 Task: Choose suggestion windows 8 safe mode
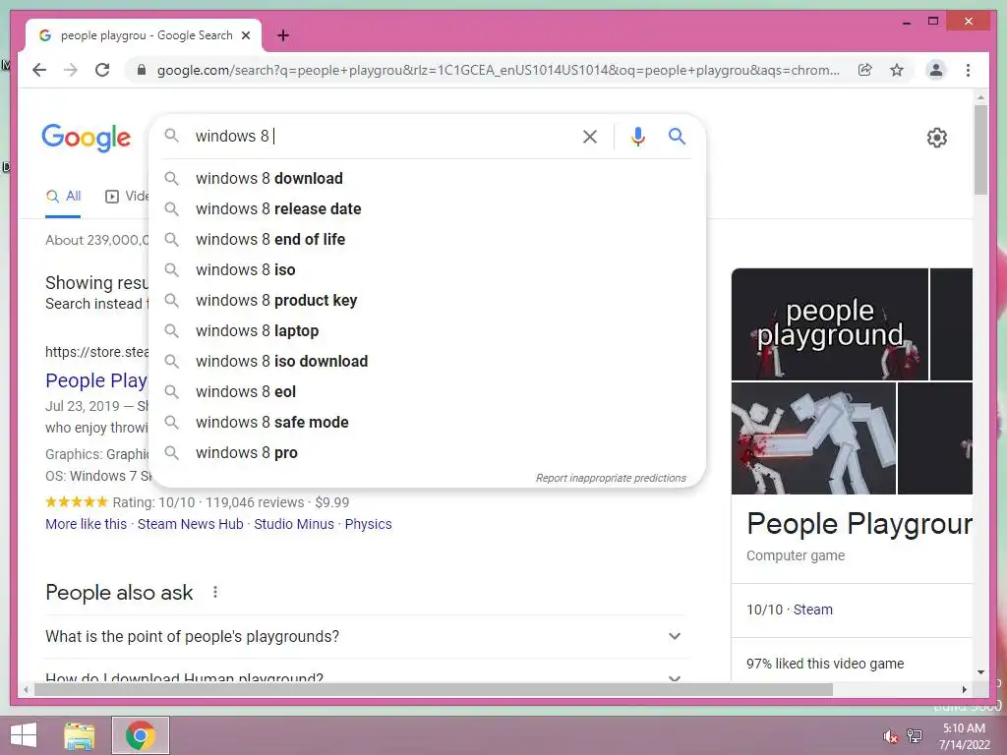click(x=427, y=423)
